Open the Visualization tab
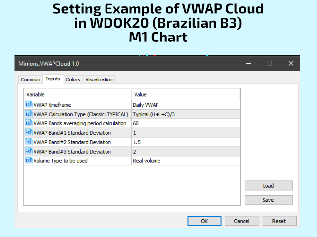 99,79
